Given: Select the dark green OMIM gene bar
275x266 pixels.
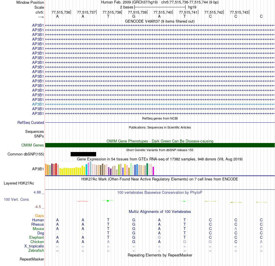Looking at the screenshot, I should click(160, 145).
